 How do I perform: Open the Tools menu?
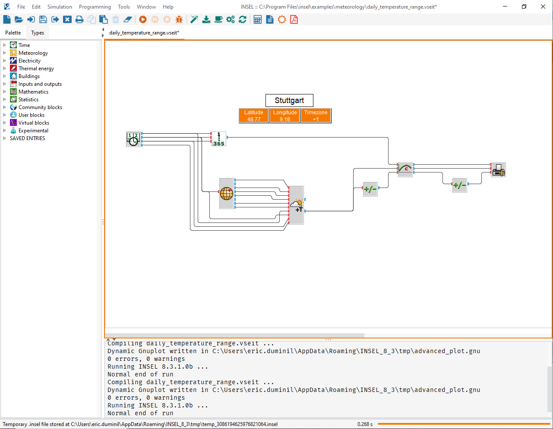(124, 6)
